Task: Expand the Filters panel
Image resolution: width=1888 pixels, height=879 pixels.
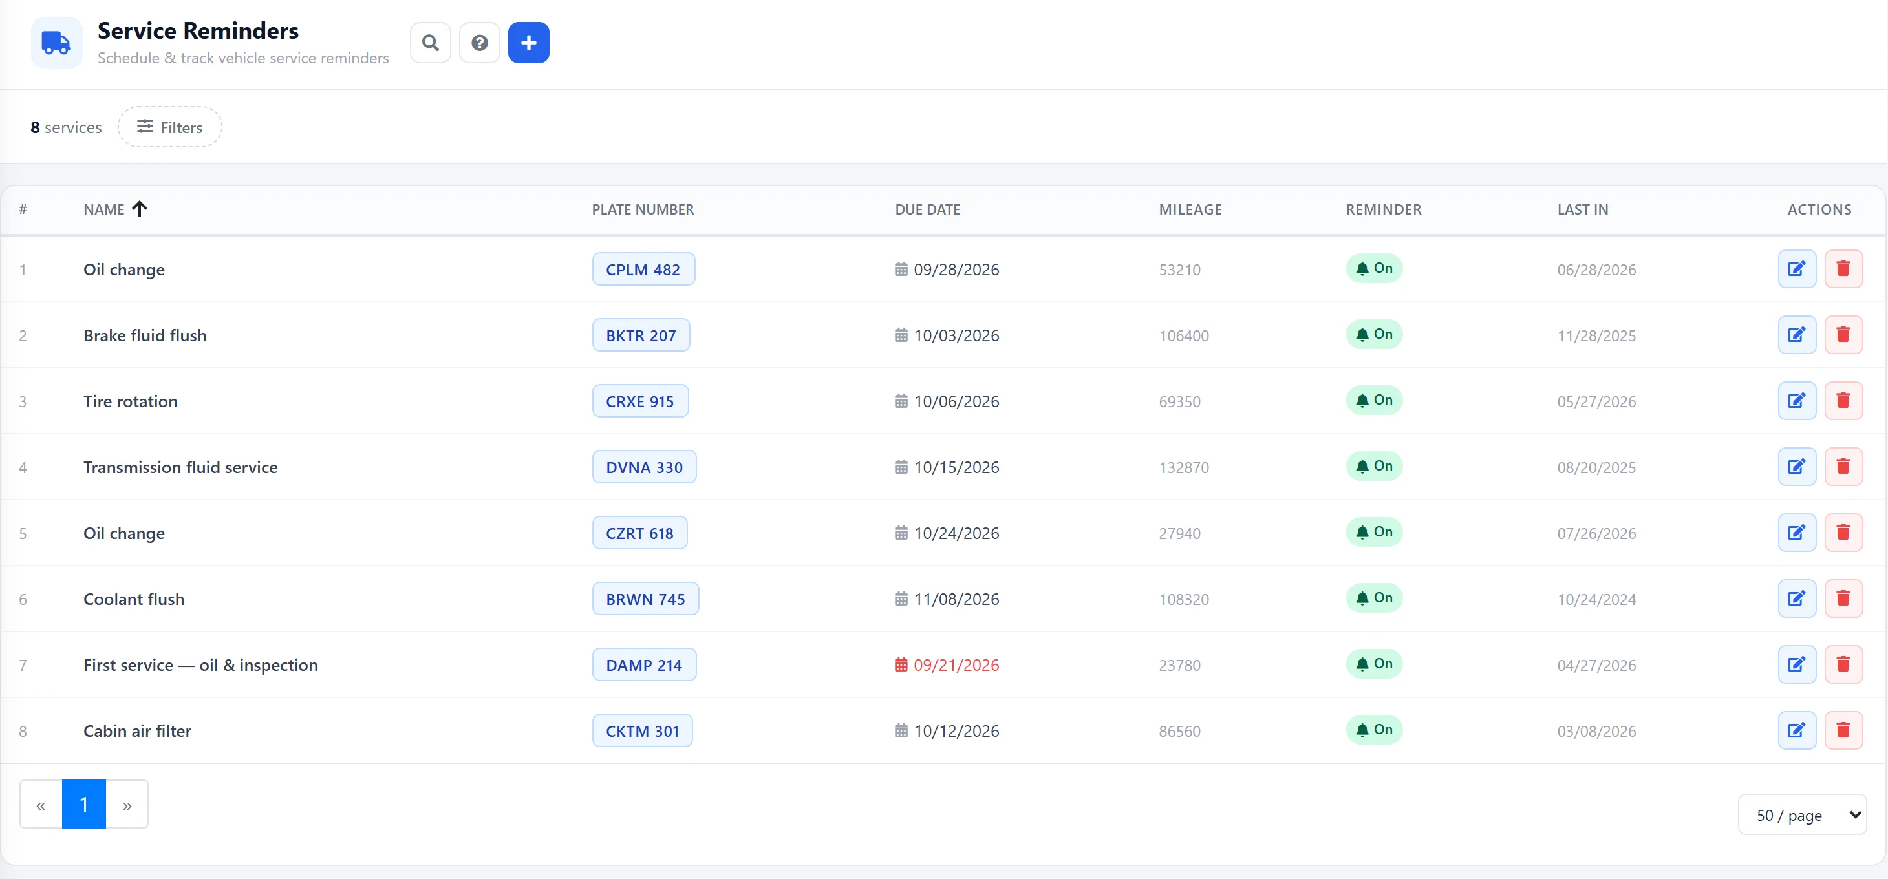Action: pos(169,127)
